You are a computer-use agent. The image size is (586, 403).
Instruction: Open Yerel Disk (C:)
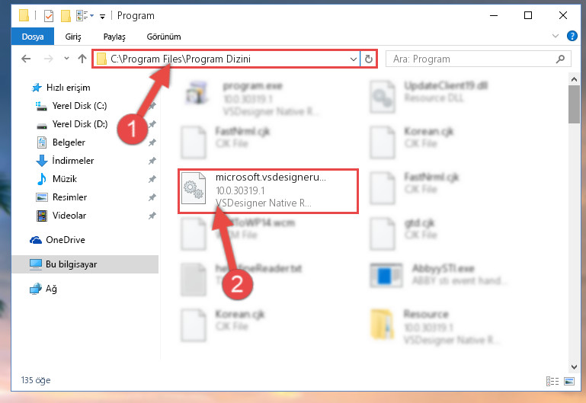[x=79, y=106]
